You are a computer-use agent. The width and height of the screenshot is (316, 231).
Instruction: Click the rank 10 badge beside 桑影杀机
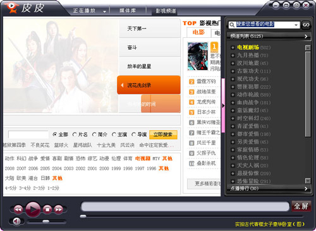(x=191, y=163)
